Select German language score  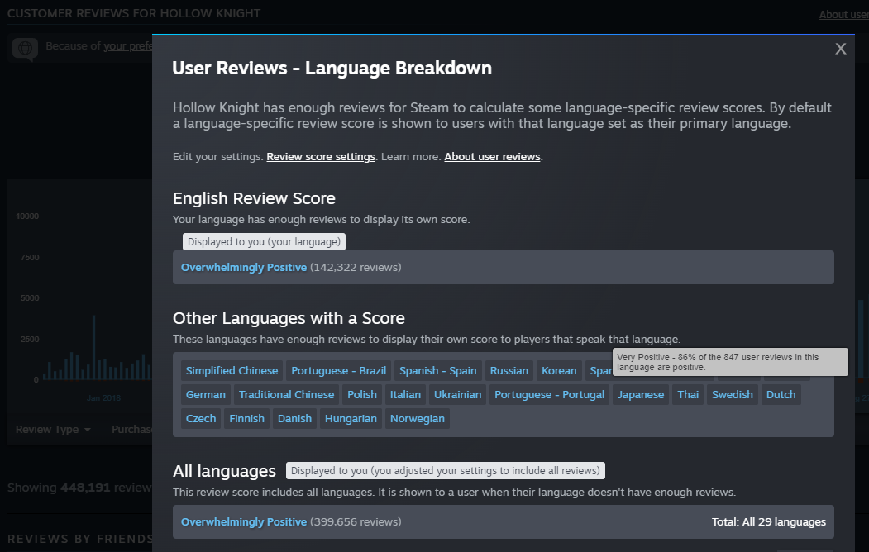(206, 395)
